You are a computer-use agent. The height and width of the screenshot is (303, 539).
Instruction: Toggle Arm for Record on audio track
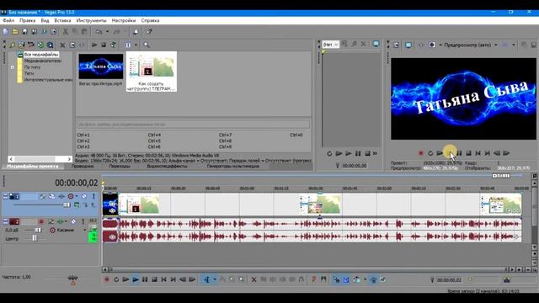(x=41, y=222)
